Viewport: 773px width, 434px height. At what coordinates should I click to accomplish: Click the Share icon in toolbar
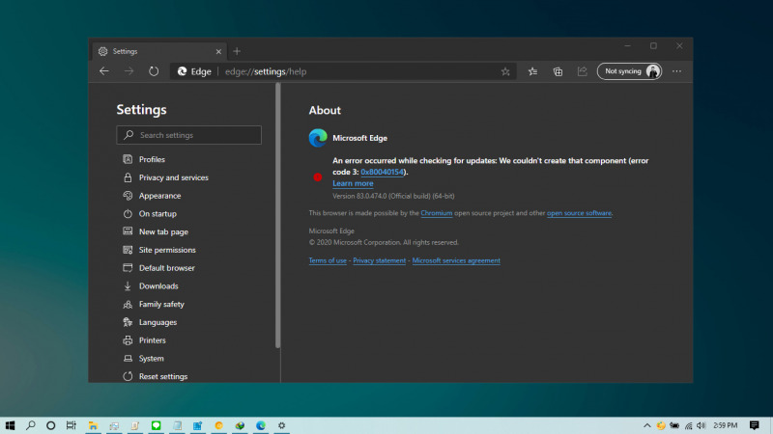coord(583,71)
